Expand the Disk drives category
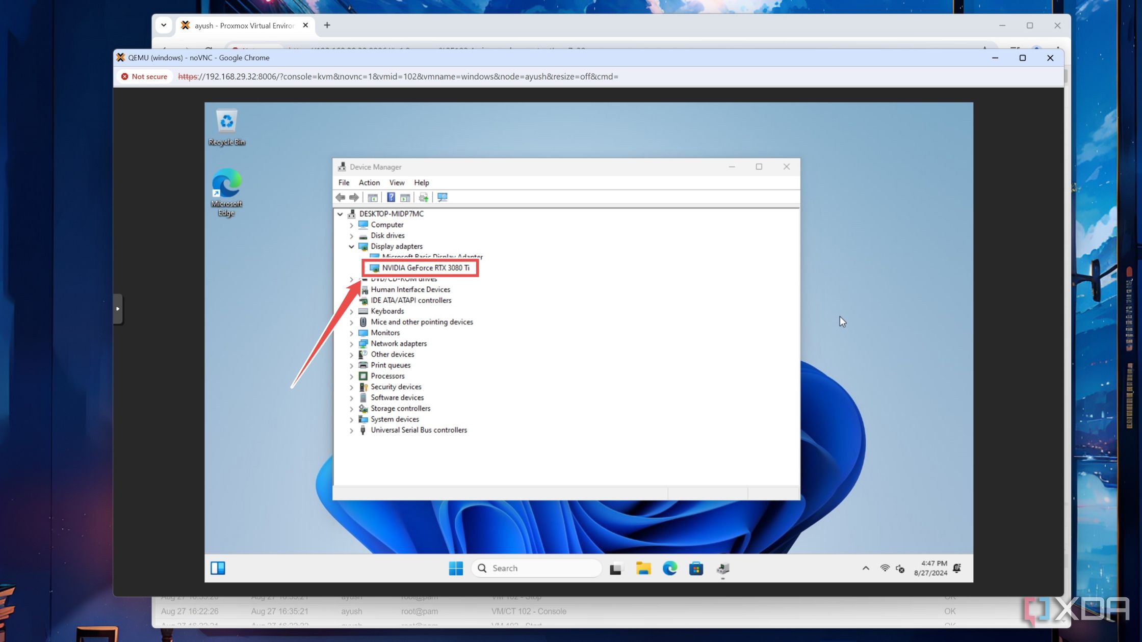 point(351,236)
